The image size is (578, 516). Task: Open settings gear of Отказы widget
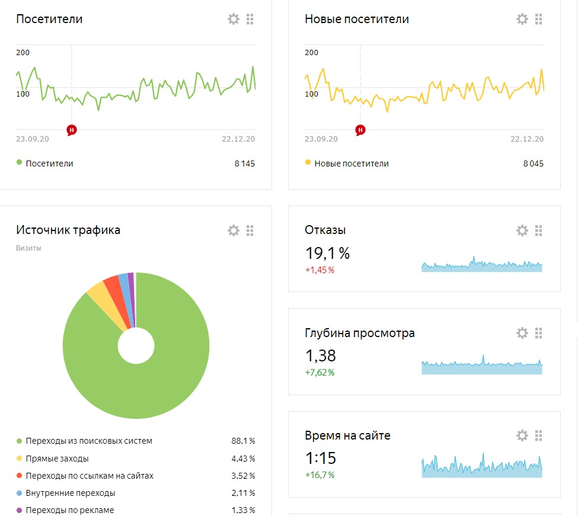pos(522,230)
